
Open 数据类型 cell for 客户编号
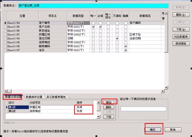click(78, 23)
